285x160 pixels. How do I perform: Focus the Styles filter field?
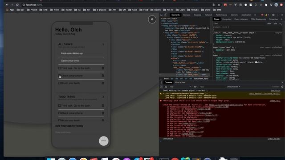coord(239,24)
